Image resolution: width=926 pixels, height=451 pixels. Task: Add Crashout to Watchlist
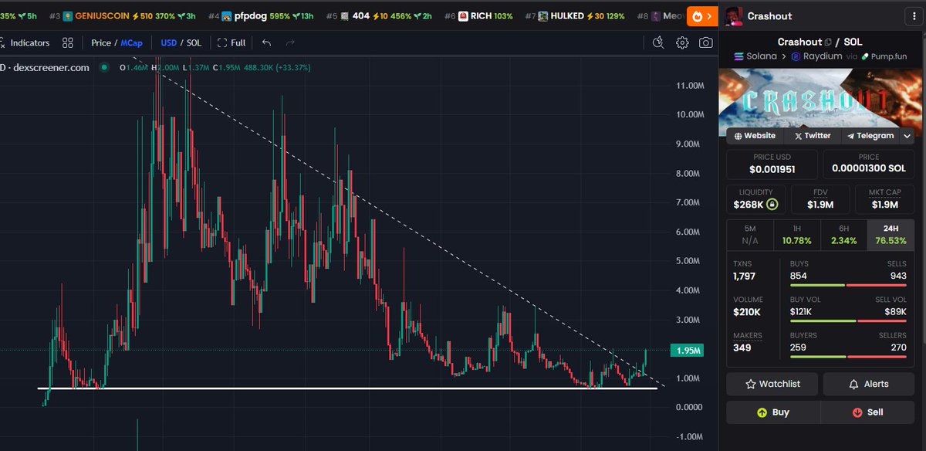point(772,384)
